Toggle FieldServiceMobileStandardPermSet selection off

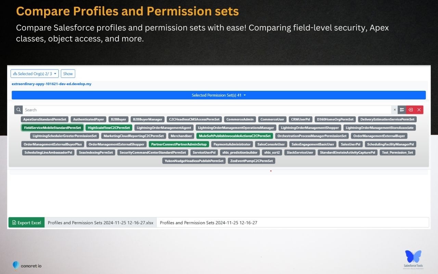(x=52, y=127)
